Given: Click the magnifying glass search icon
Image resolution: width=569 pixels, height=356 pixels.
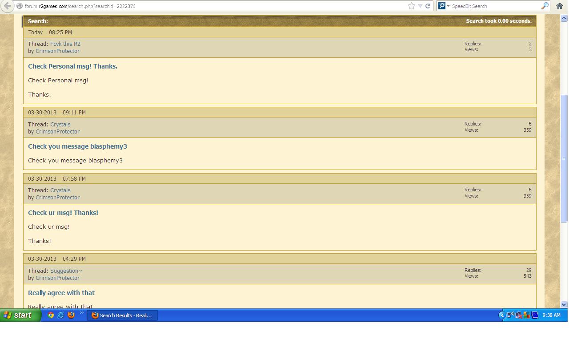Looking at the screenshot, I should pyautogui.click(x=545, y=6).
